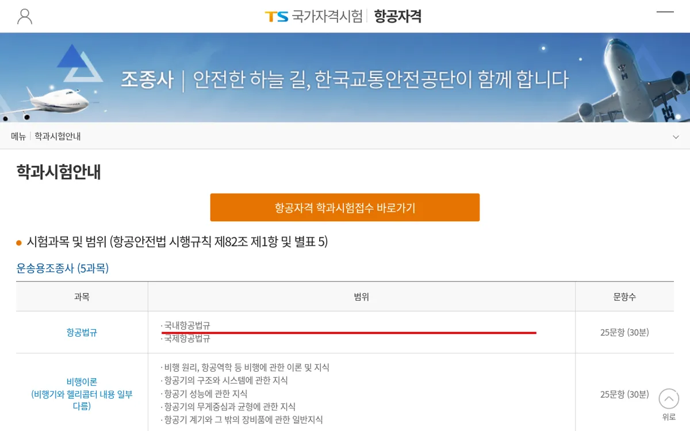The width and height of the screenshot is (690, 431).
Task: Click the TS 국가자격시험 logo
Action: 313,16
